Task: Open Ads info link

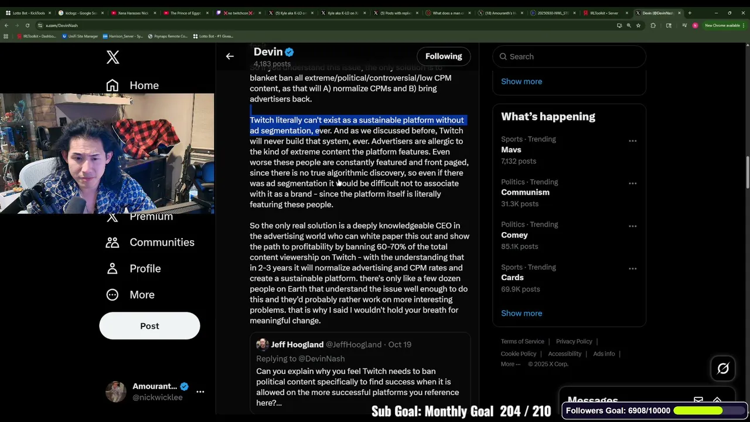Action: point(604,354)
